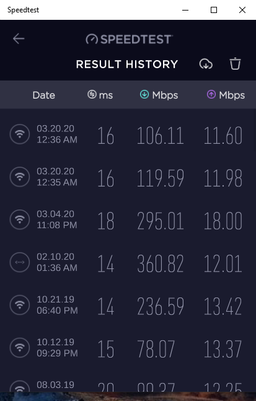
Task: Click the Wi-Fi icon for 12:36 AM result
Action: pyautogui.click(x=20, y=134)
